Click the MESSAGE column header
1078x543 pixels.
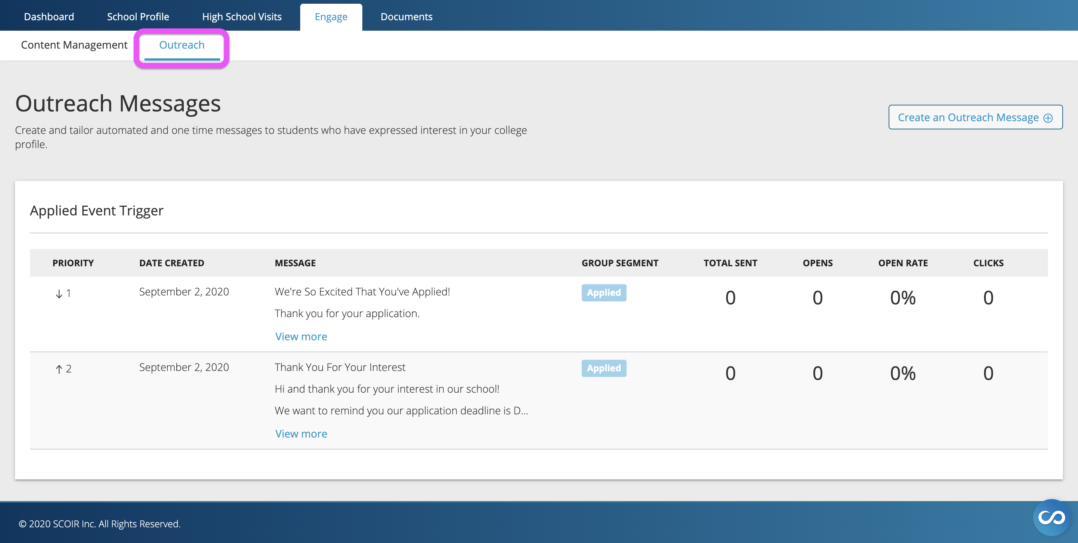(295, 263)
